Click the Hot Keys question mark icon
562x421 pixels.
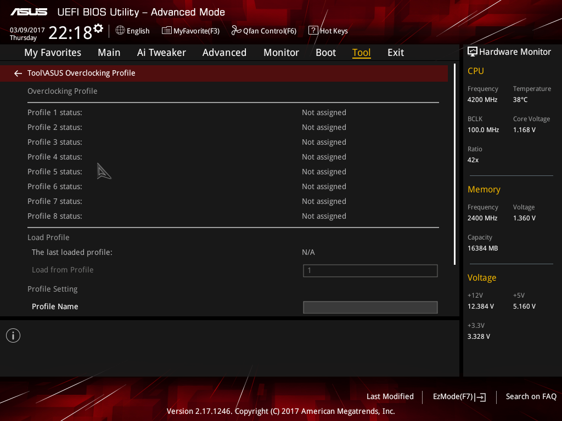[x=313, y=31]
